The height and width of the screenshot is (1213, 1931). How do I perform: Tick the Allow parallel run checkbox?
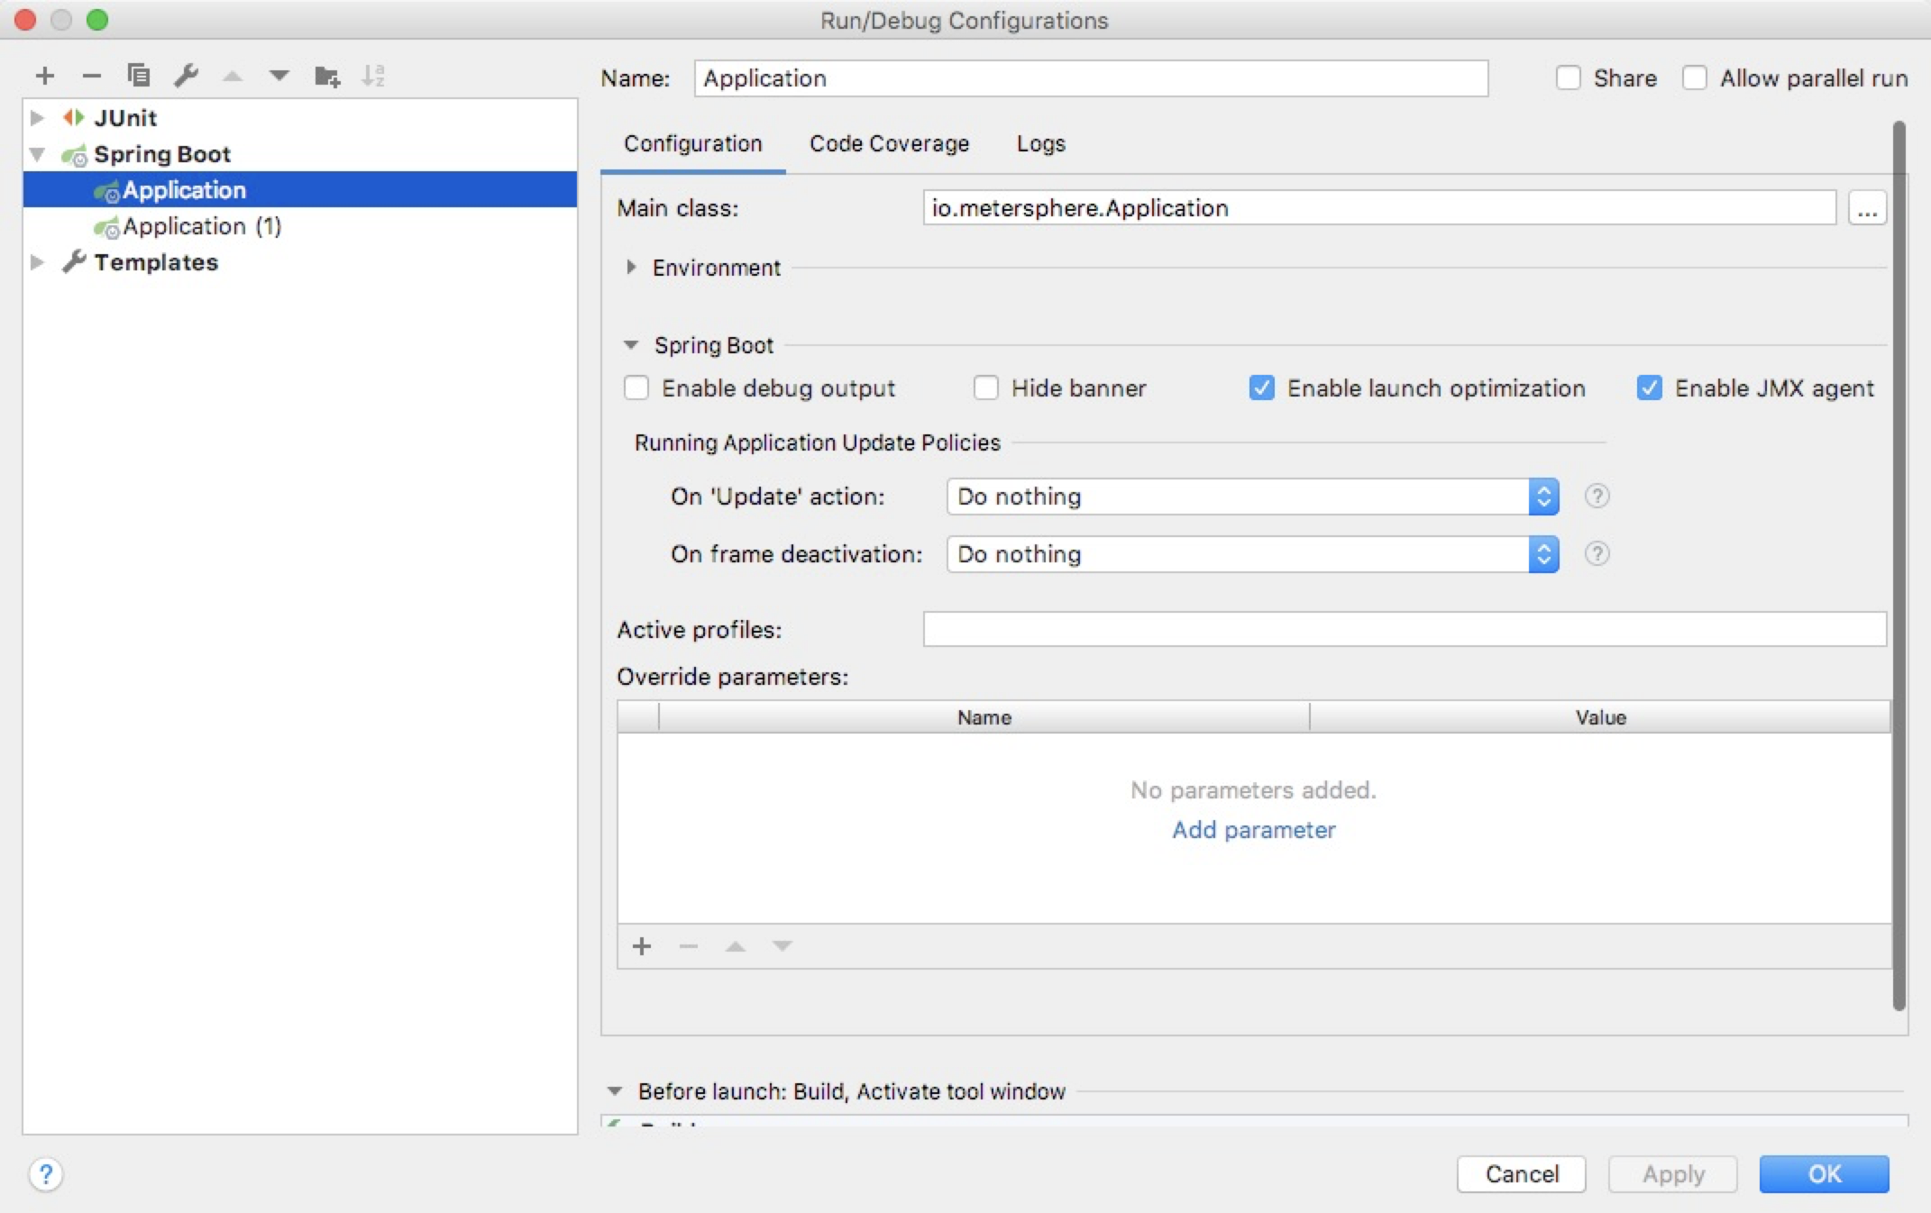click(1694, 78)
